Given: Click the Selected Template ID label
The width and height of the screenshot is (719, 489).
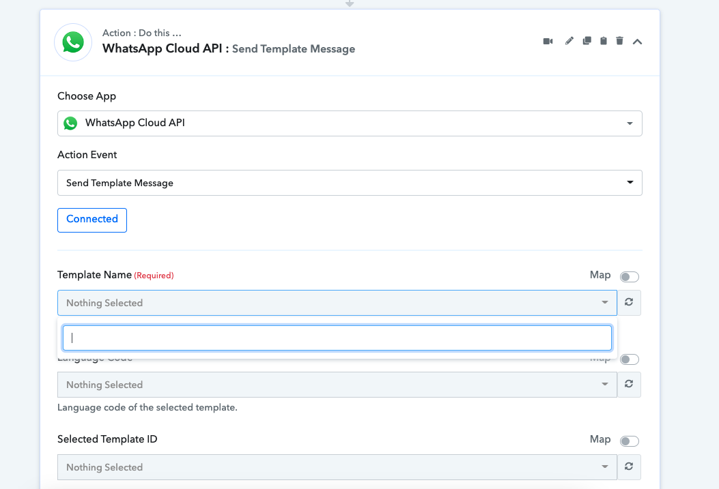Looking at the screenshot, I should 107,439.
